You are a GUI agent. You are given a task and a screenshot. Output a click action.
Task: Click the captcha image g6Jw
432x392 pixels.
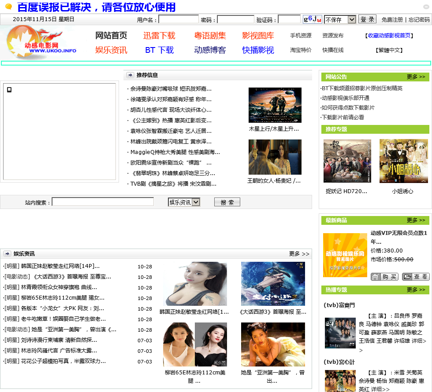tap(312, 19)
